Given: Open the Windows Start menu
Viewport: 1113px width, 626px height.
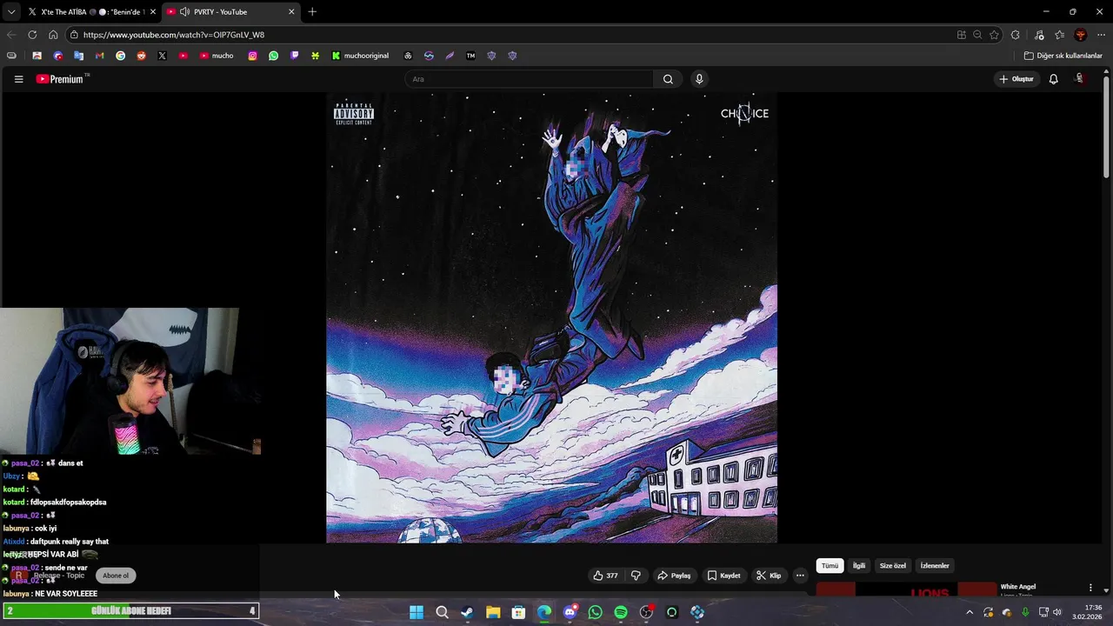Looking at the screenshot, I should pos(417,612).
